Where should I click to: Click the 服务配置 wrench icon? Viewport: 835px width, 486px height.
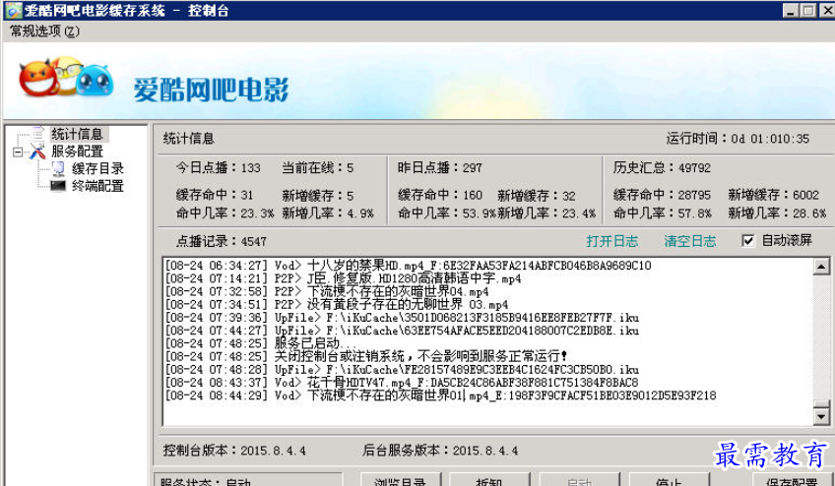(37, 152)
